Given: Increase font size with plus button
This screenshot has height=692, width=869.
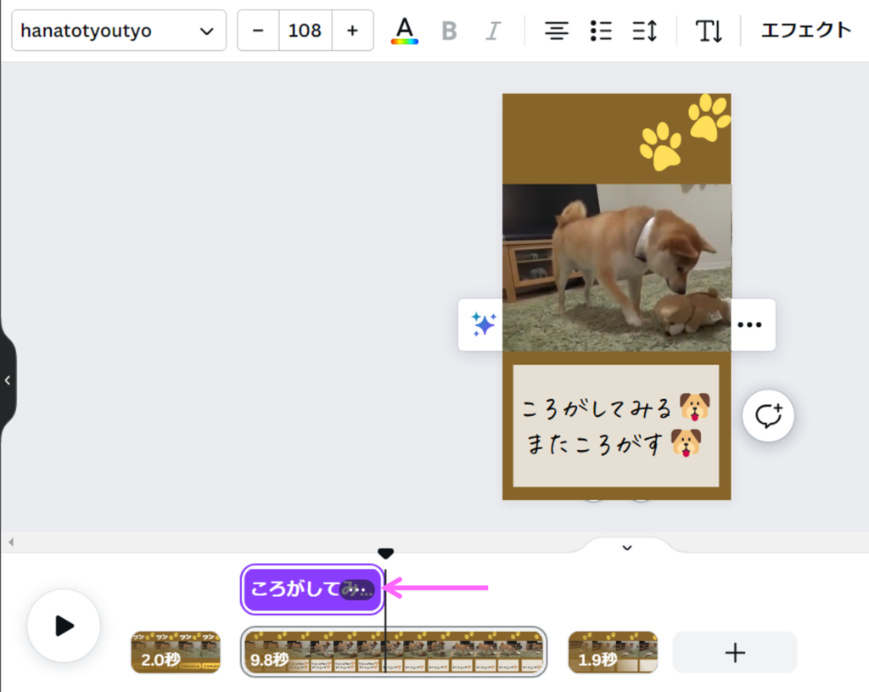Looking at the screenshot, I should click(x=352, y=31).
